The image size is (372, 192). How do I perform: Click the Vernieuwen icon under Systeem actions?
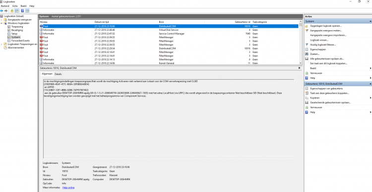(x=307, y=73)
